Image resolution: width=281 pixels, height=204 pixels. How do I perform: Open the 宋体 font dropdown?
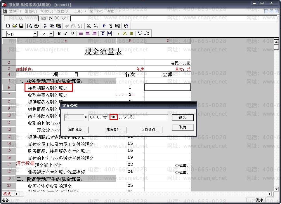(35, 34)
